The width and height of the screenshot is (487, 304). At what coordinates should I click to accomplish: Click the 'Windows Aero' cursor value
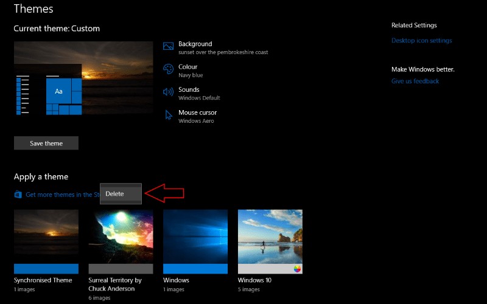pyautogui.click(x=196, y=121)
